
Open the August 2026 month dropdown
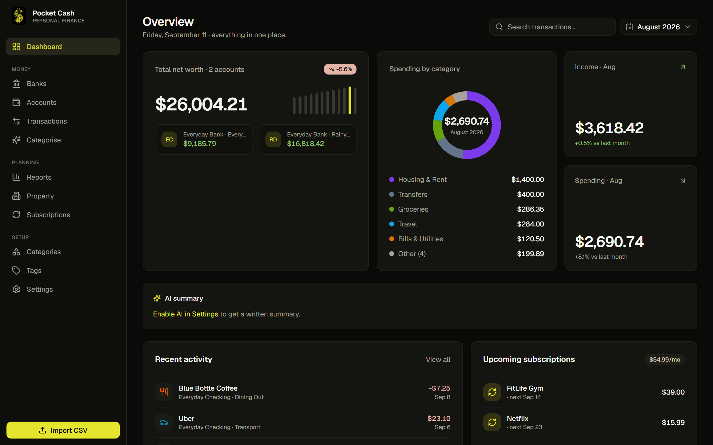658,27
